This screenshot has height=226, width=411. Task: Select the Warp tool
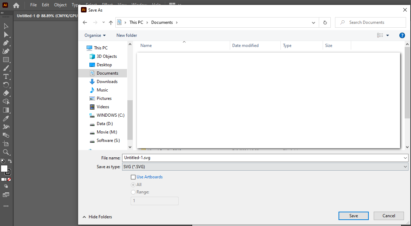pyautogui.click(x=6, y=127)
